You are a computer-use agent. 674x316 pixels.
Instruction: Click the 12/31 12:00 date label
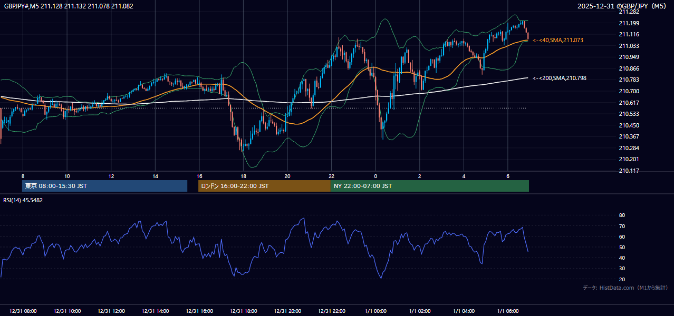111,311
